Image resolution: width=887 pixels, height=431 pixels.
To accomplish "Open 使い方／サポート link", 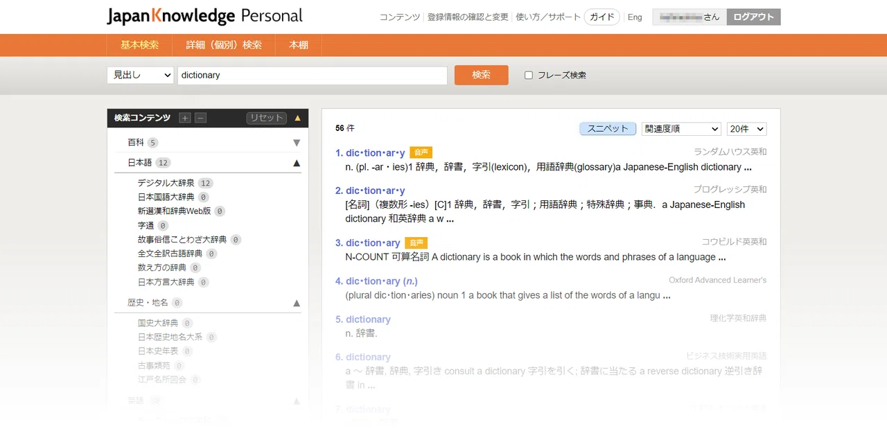I will coord(547,17).
